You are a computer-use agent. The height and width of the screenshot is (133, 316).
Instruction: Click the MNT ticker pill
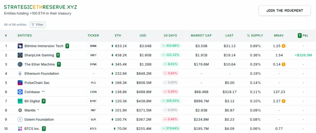pos(93,110)
